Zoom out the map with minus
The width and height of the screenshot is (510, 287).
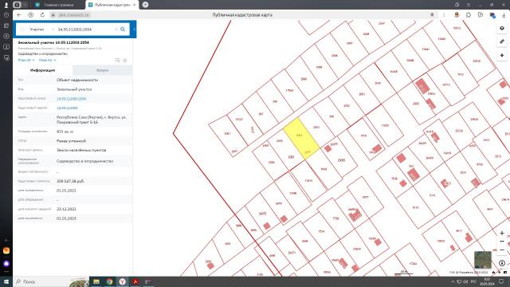[502, 250]
